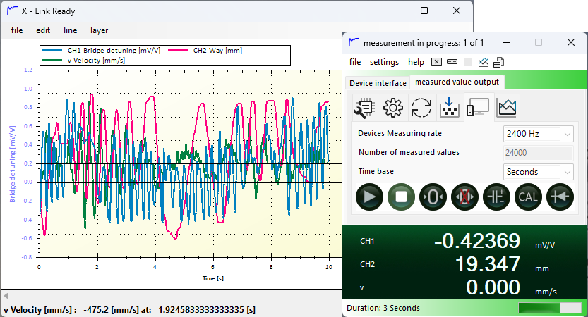This screenshot has width=588, height=317.
Task: Open the settings menu
Action: (384, 62)
